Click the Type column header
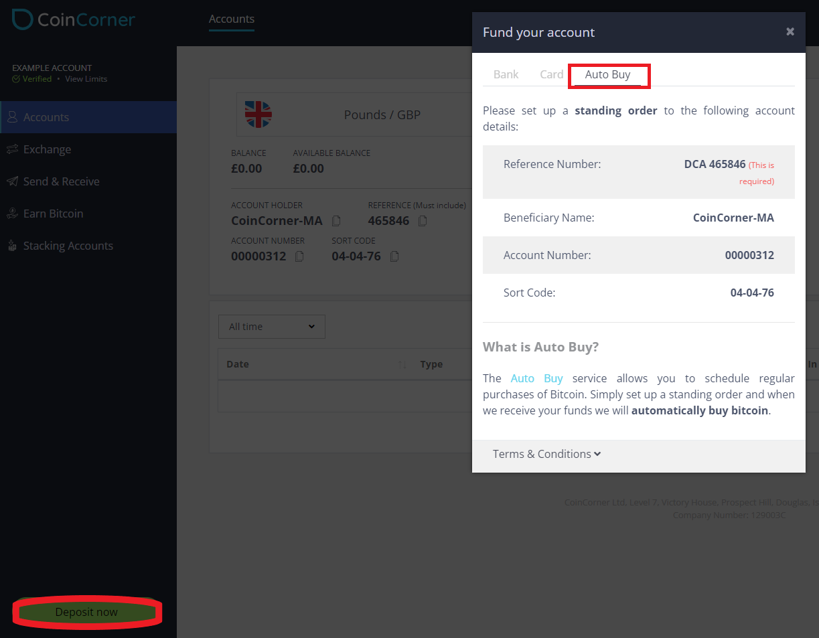 click(x=431, y=364)
